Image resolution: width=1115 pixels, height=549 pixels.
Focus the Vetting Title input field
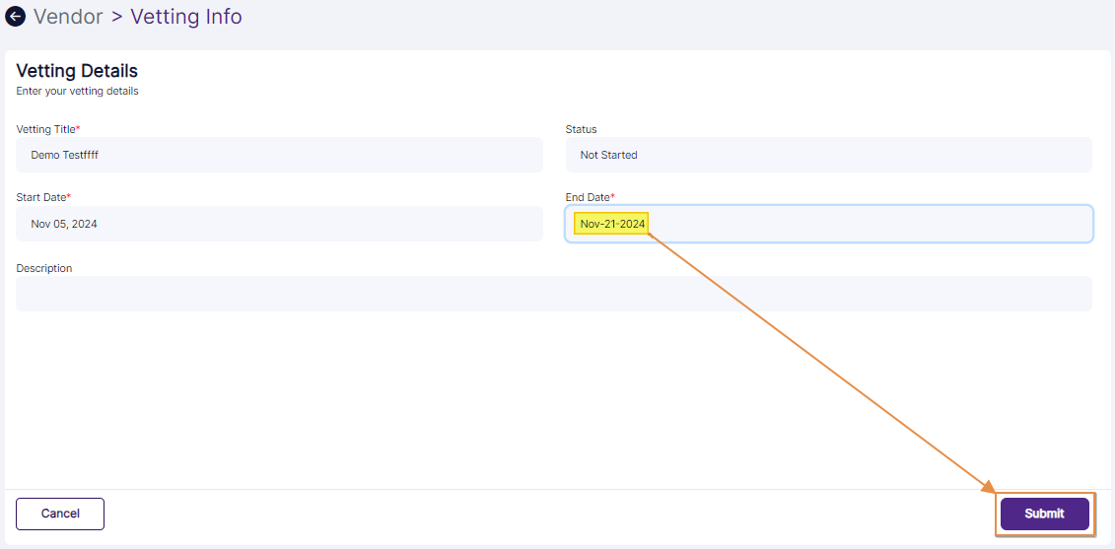279,155
